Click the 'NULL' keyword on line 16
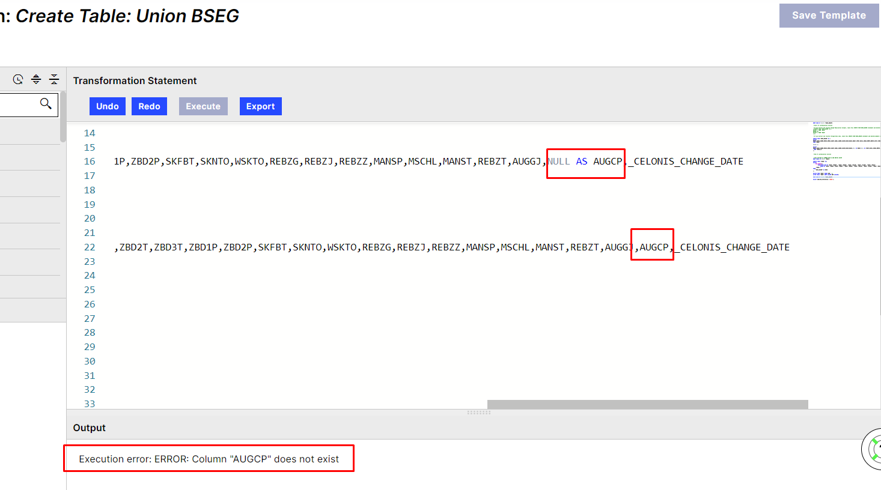This screenshot has width=881, height=490. tap(558, 162)
